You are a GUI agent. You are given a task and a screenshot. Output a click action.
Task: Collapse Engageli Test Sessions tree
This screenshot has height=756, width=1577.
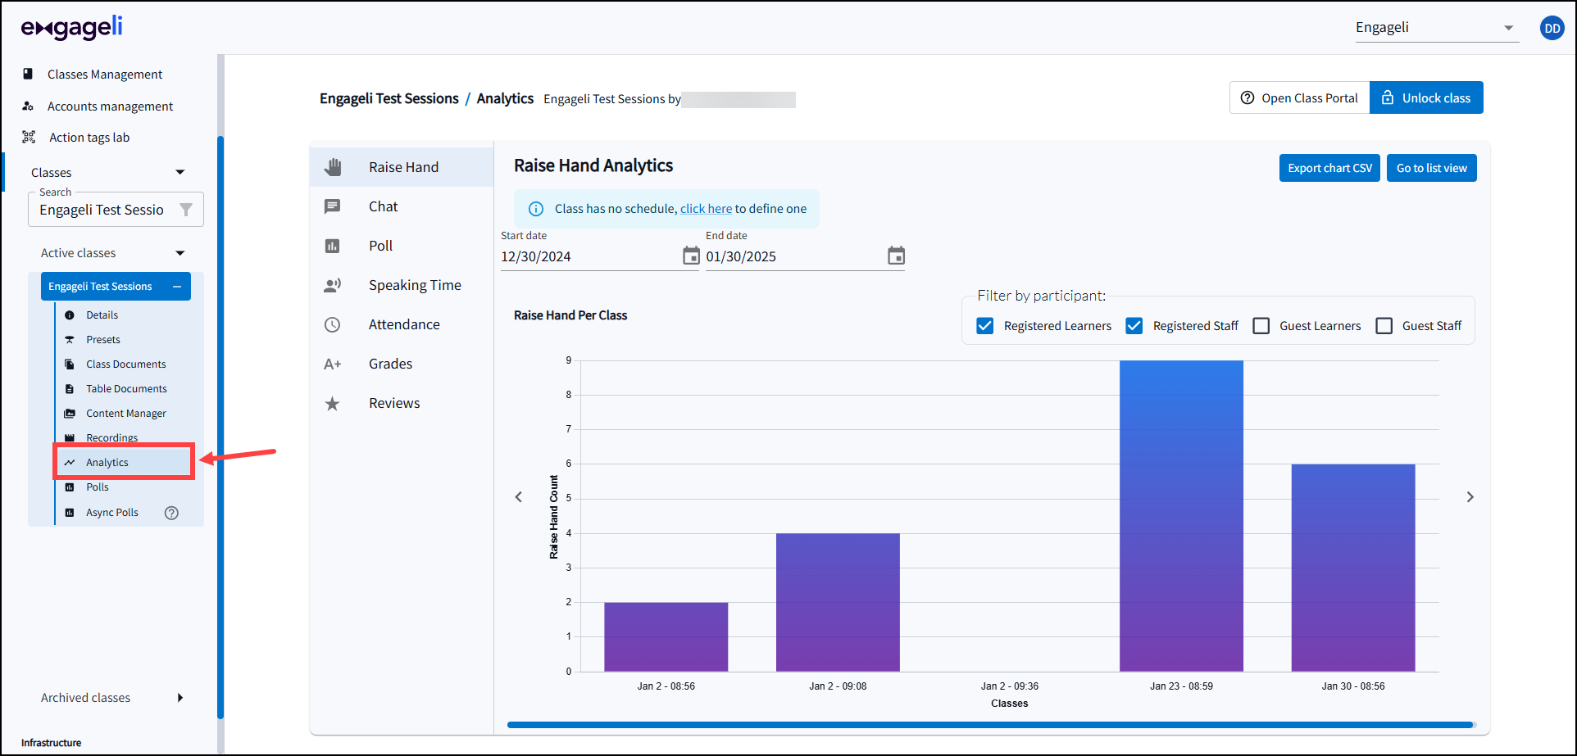point(177,287)
